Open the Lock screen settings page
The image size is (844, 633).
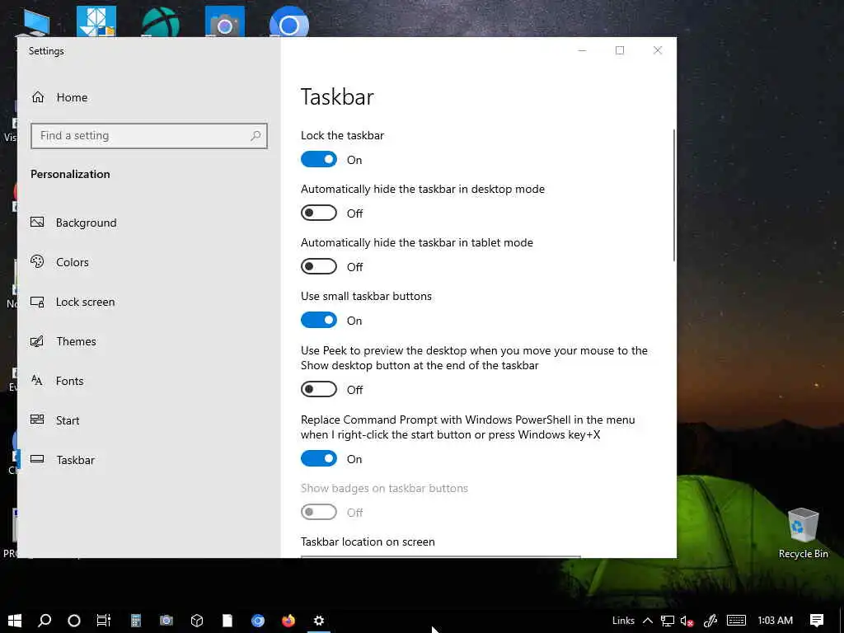click(73, 302)
